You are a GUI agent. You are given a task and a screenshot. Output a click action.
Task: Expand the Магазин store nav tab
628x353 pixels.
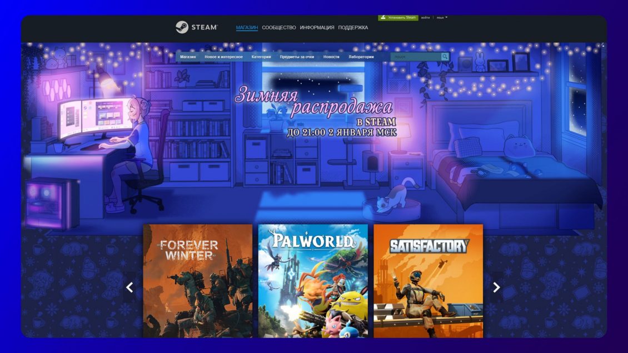click(188, 57)
